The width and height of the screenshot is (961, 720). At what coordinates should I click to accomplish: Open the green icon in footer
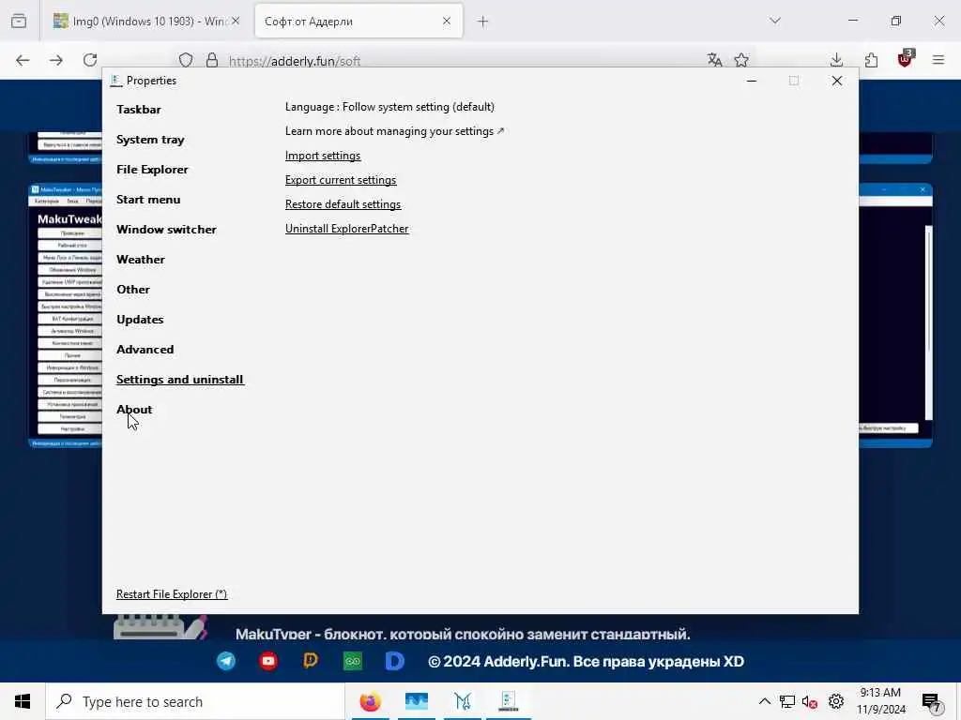coord(353,661)
